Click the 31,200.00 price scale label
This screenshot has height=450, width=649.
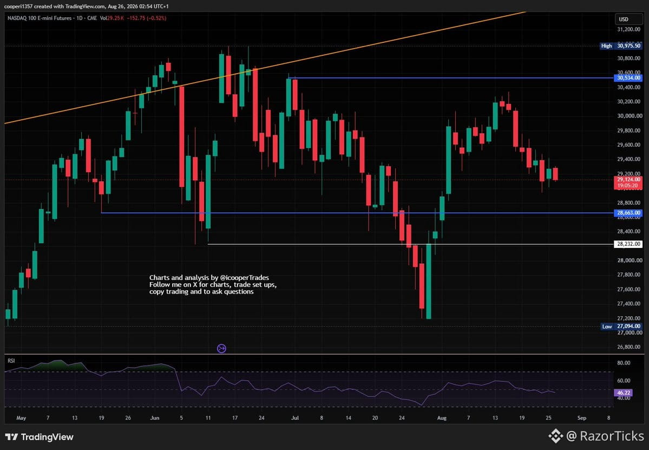(x=630, y=29)
